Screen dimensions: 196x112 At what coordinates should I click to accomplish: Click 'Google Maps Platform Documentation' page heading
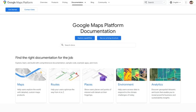(98, 28)
